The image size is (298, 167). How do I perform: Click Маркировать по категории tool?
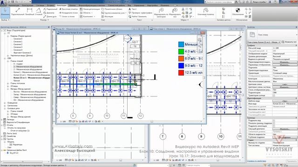tap(161, 13)
